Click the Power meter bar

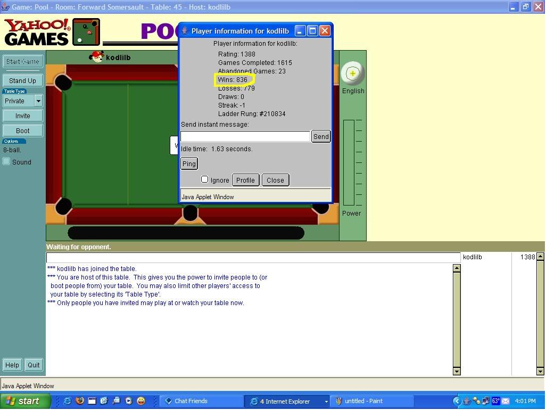click(349, 162)
